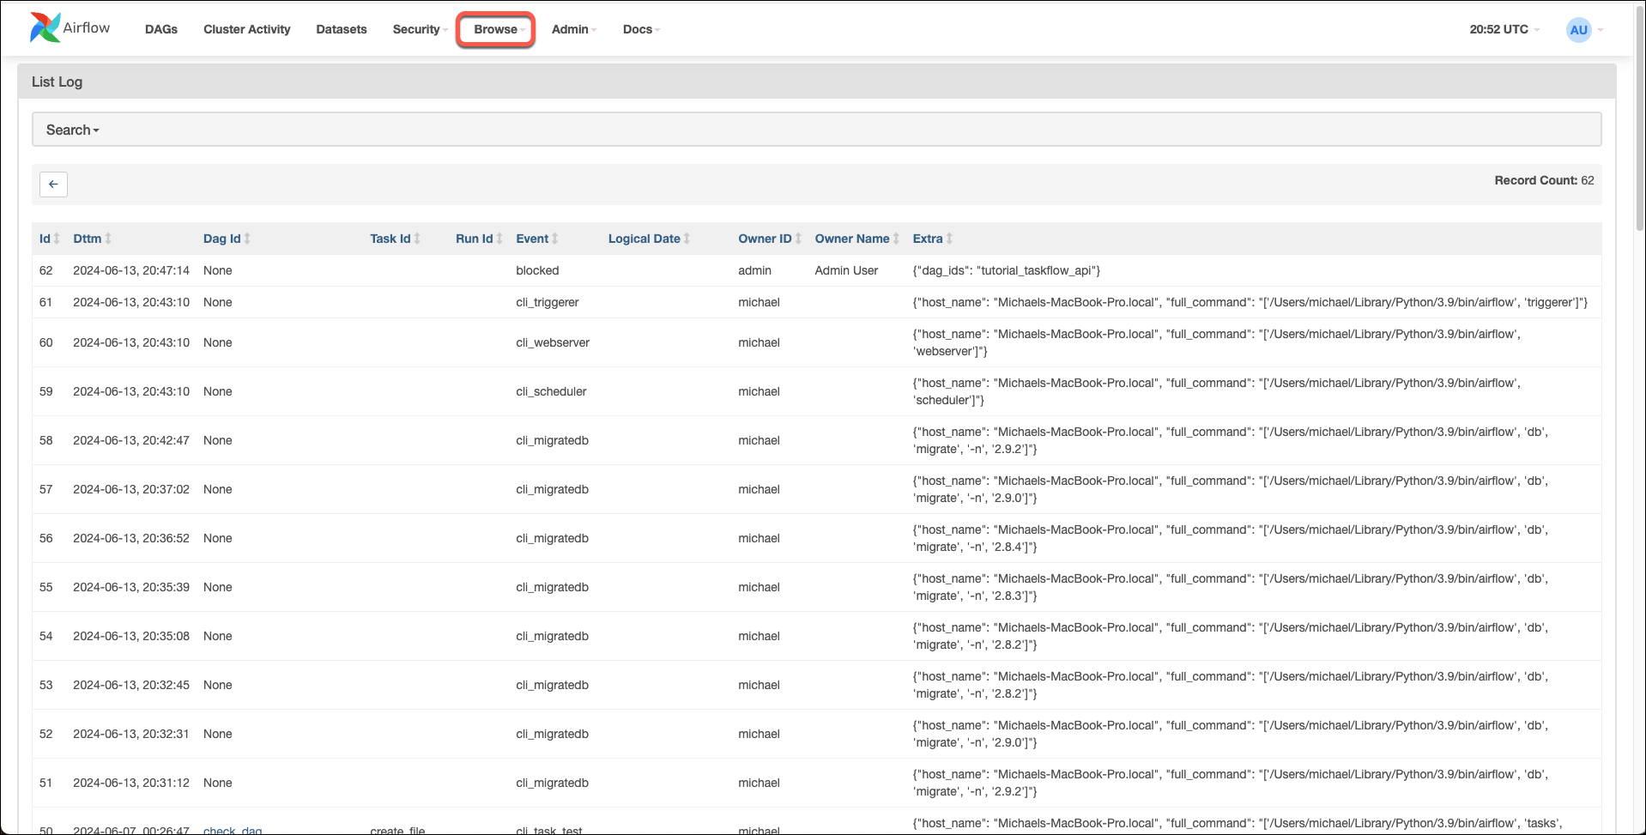
Task: Sort logs using the Event column caret
Action: [x=554, y=239]
